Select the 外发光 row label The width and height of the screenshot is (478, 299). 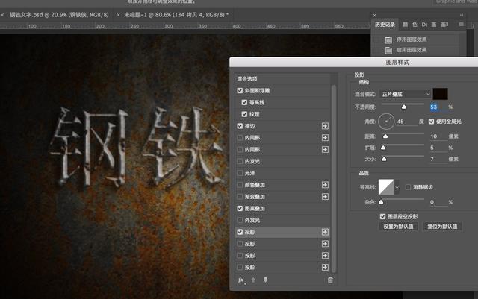pyautogui.click(x=252, y=220)
